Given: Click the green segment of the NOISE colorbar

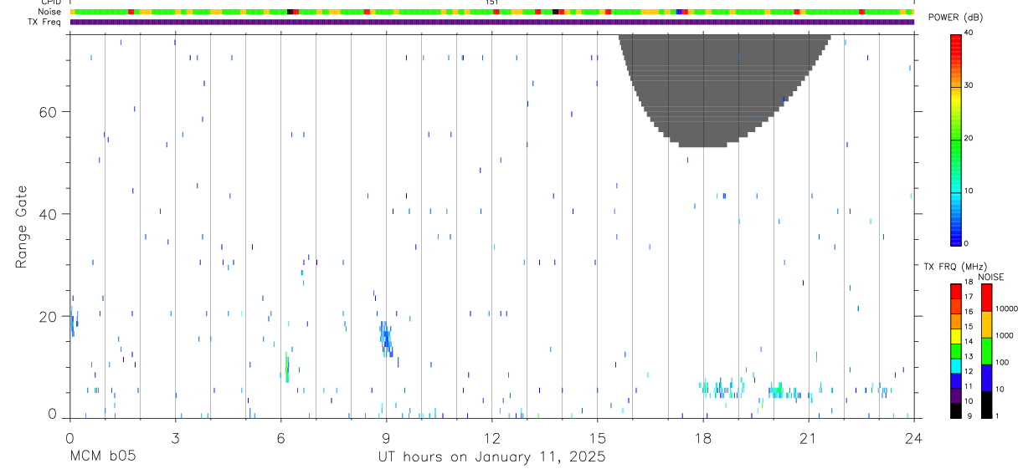Looking at the screenshot, I should click(986, 351).
